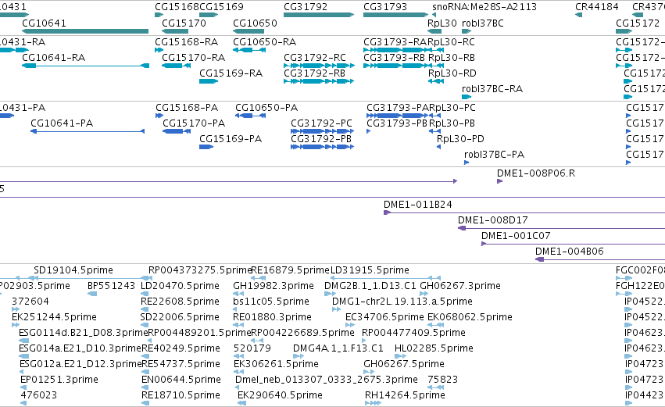Open the CG15170 gene label

pos(184,23)
